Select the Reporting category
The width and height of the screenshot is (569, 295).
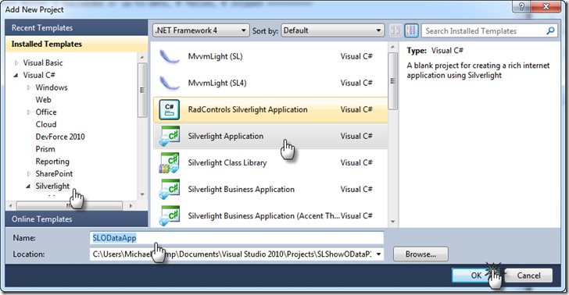tap(52, 162)
